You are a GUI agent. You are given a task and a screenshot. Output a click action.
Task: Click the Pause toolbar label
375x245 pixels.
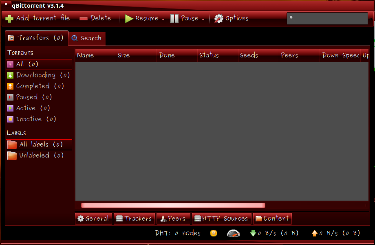(x=190, y=18)
